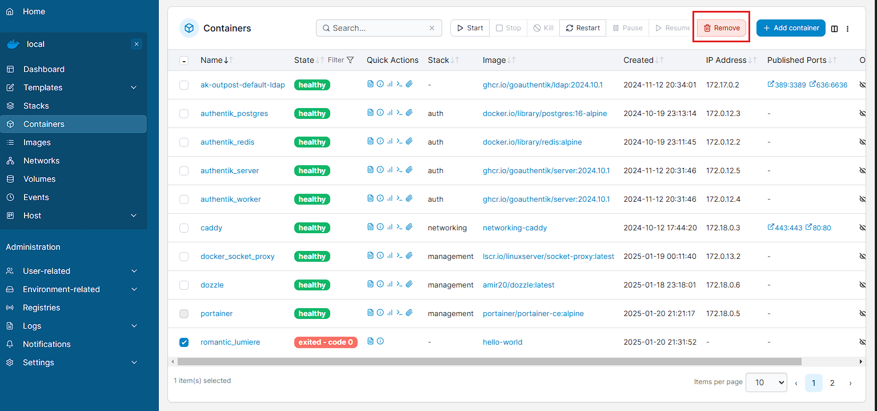877x411 pixels.
Task: Inspect the portainer container
Action: 380,313
